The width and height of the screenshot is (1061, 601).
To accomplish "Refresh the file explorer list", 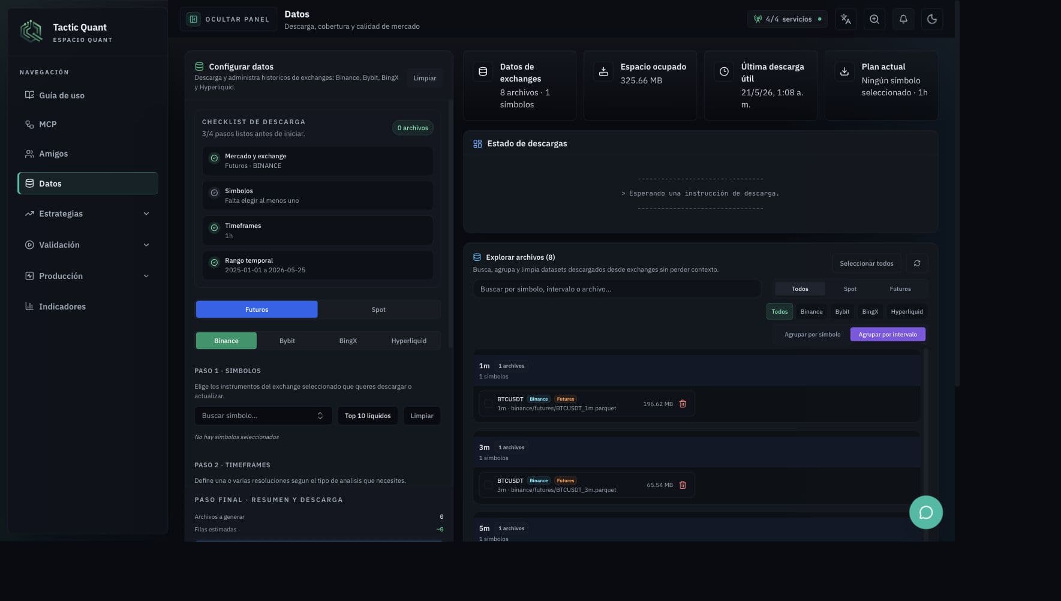I will [917, 263].
